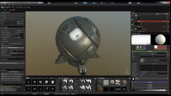Click the Environment Map button
Viewport: 171px width, 96px height.
[19, 31]
